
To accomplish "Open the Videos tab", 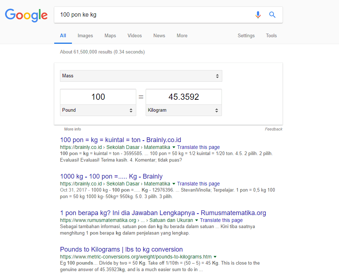I will coord(135,36).
